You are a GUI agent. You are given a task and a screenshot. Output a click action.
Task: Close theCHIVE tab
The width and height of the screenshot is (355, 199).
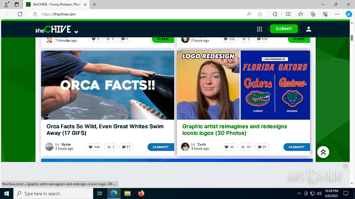click(x=85, y=4)
